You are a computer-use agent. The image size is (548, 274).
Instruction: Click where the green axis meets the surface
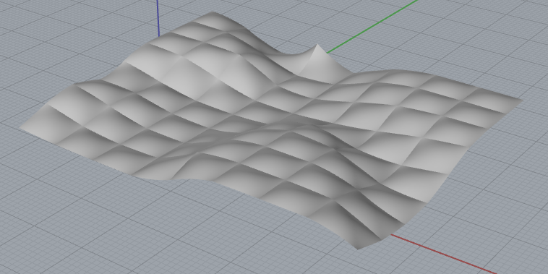pos(326,53)
